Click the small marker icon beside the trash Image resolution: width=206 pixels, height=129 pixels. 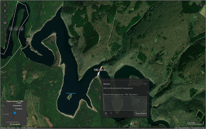[111, 113]
